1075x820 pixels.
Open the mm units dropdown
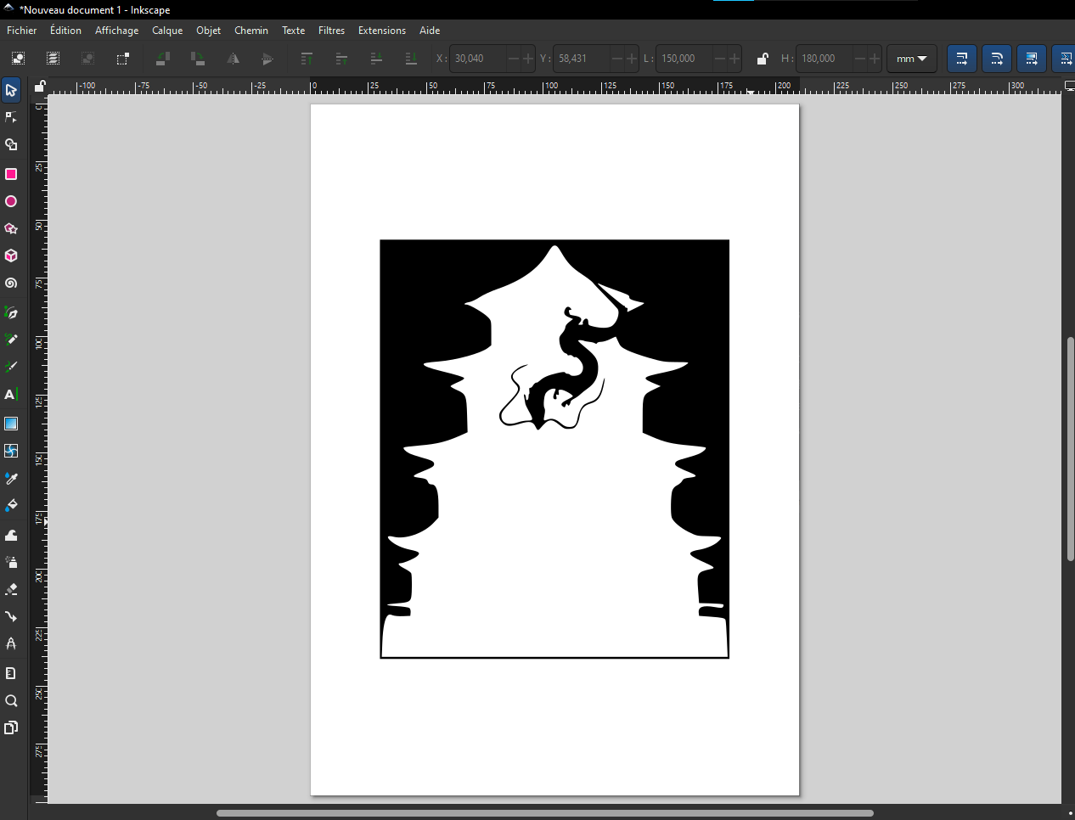[911, 59]
